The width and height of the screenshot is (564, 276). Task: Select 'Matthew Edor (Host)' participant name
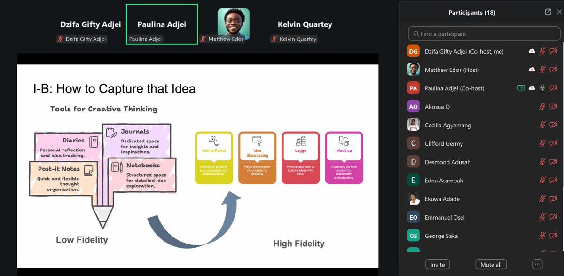(452, 70)
